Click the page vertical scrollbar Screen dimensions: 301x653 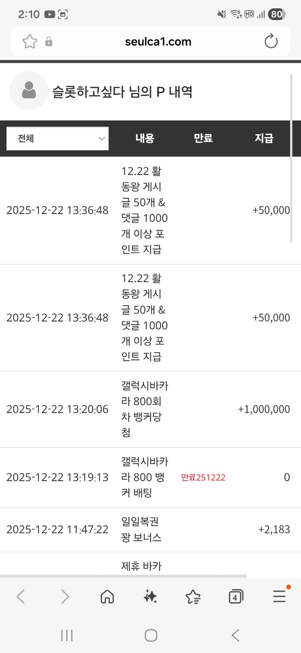click(291, 158)
